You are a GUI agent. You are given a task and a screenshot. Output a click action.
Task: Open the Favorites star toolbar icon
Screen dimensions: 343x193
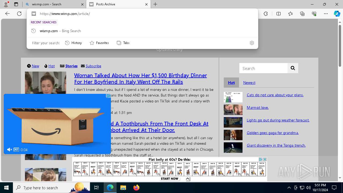[290, 14]
